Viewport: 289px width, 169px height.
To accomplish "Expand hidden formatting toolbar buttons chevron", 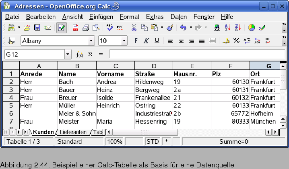I will point(284,37).
